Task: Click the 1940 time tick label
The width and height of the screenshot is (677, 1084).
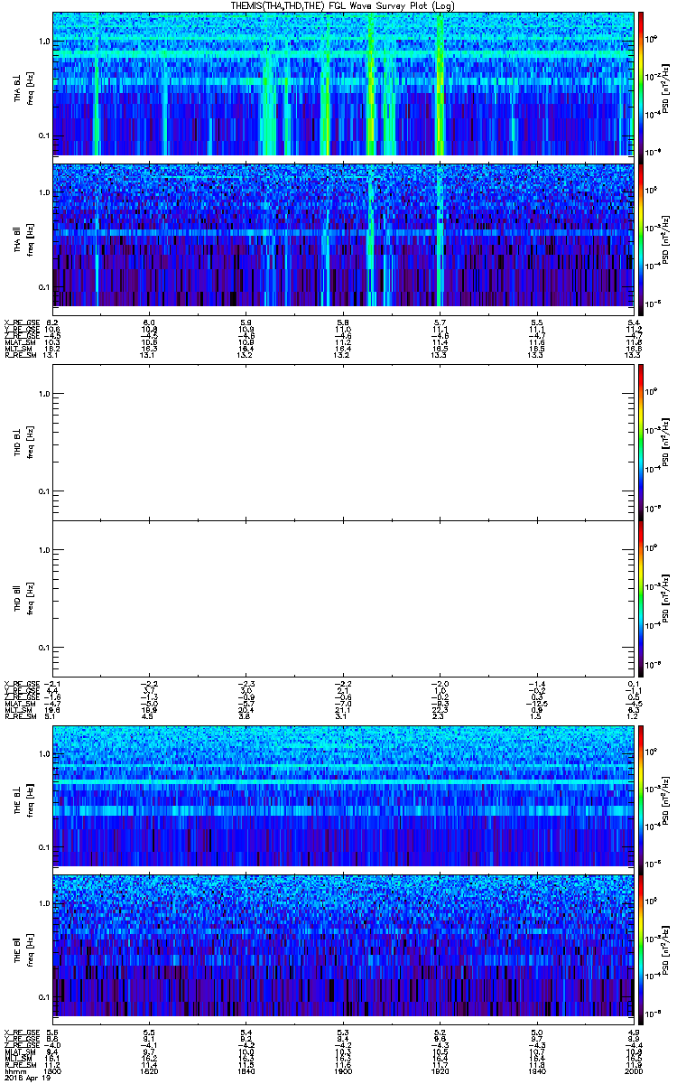Action: [x=535, y=1072]
